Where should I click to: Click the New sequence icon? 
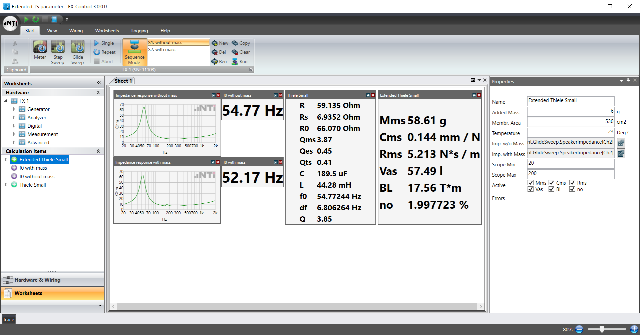(215, 43)
